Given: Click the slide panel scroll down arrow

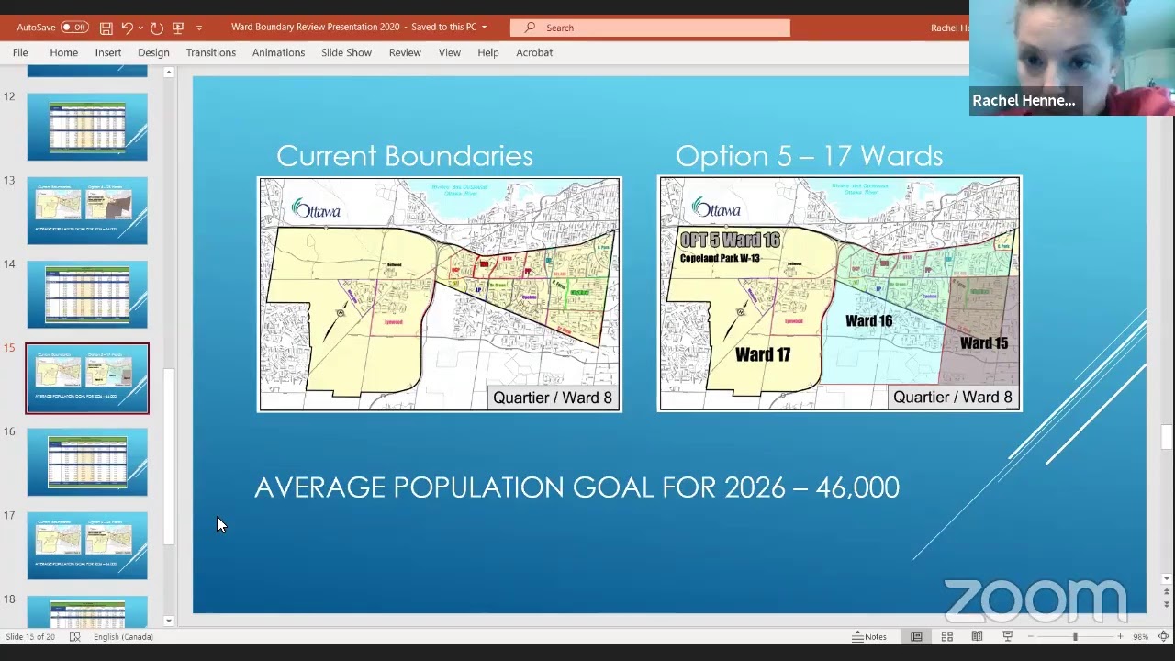Looking at the screenshot, I should [x=169, y=621].
